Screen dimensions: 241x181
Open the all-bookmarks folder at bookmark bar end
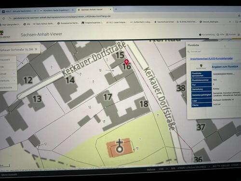238,22
